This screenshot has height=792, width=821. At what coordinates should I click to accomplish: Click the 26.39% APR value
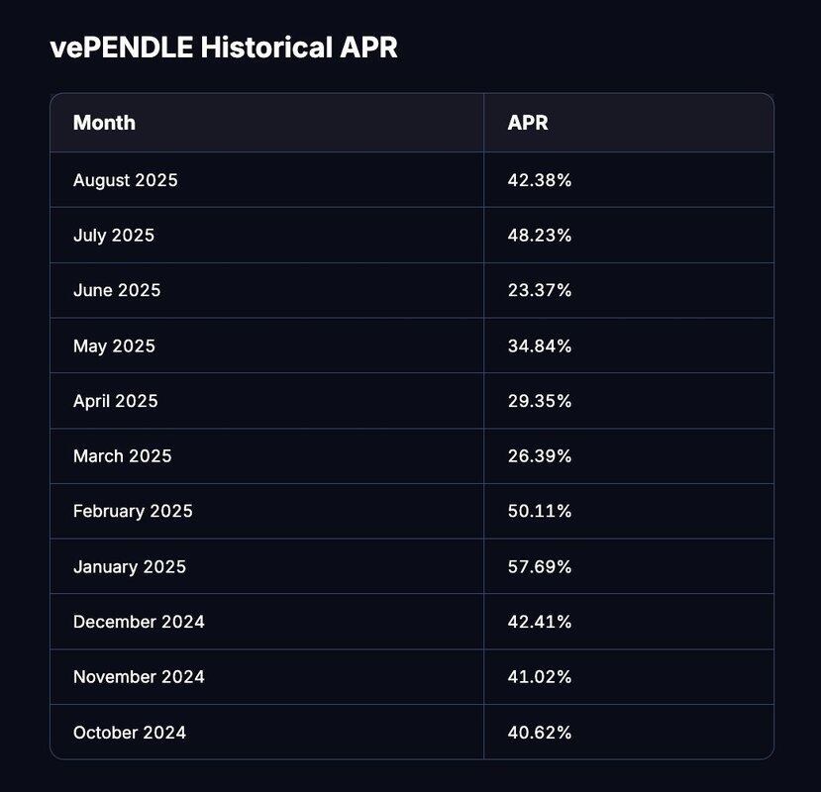540,455
